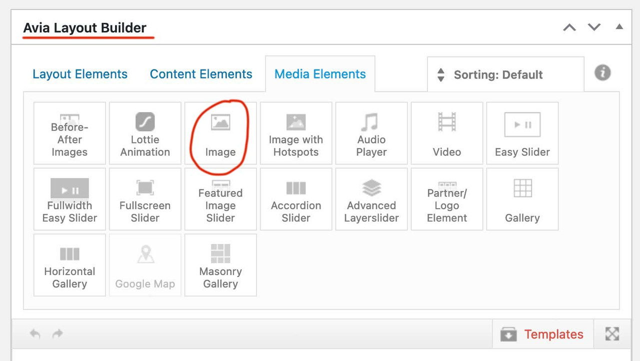Screen dimensions: 640x361
Task: Select the Image media element
Action: (220, 133)
